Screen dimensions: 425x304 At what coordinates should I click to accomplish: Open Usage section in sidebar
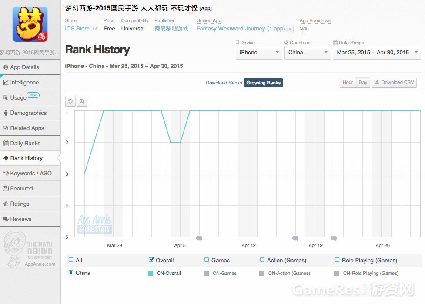(30, 97)
